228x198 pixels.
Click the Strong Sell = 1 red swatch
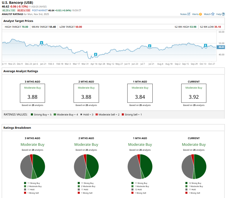(x=123, y=115)
